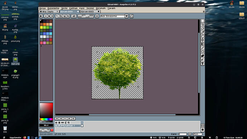The width and height of the screenshot is (247, 139).
Task: Click the foreground color indicator bar
Action: pos(46,125)
